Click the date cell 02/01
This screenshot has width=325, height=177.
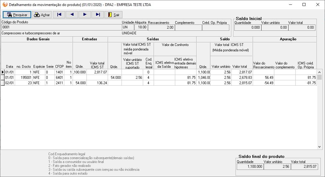pyautogui.click(x=10, y=83)
